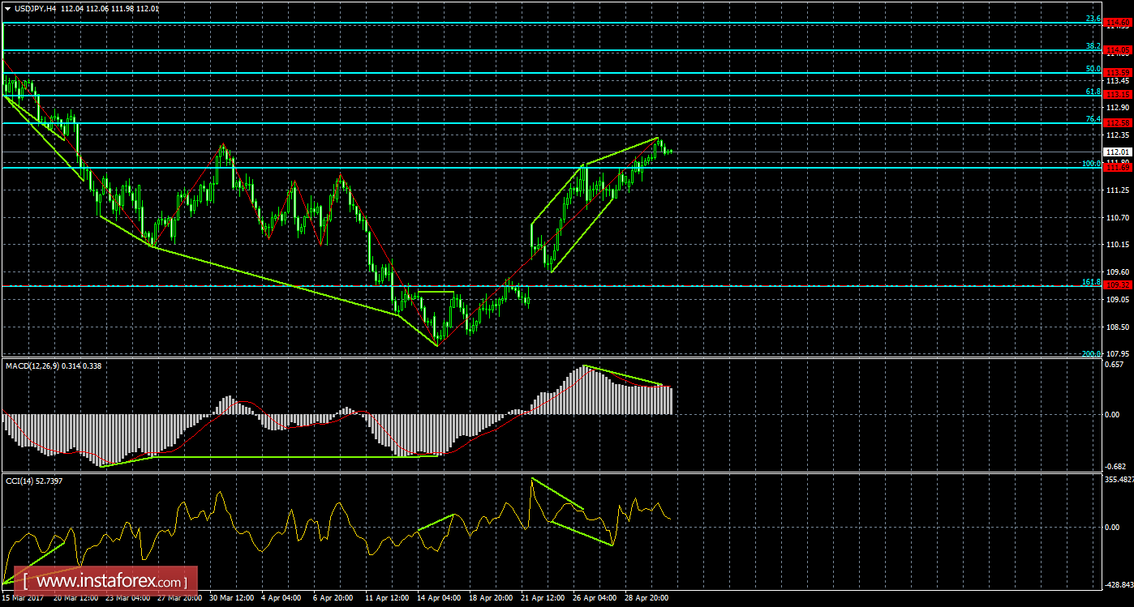
Task: Select the 161.8 Fibonacci extension label
Action: 1090,281
